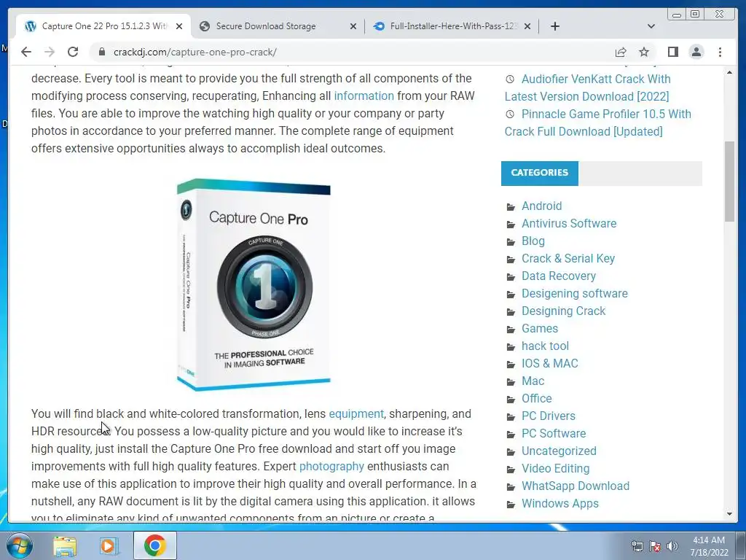Open the Desigening software category
Viewport: 746px width, 560px height.
[x=574, y=293]
